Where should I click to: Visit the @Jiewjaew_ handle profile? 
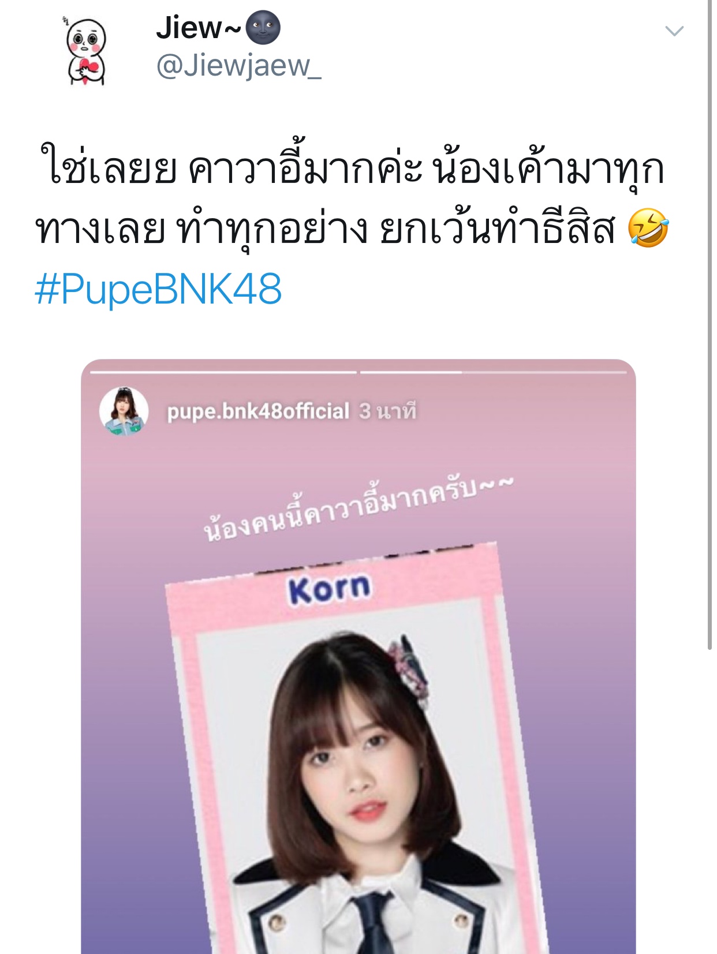(x=238, y=65)
